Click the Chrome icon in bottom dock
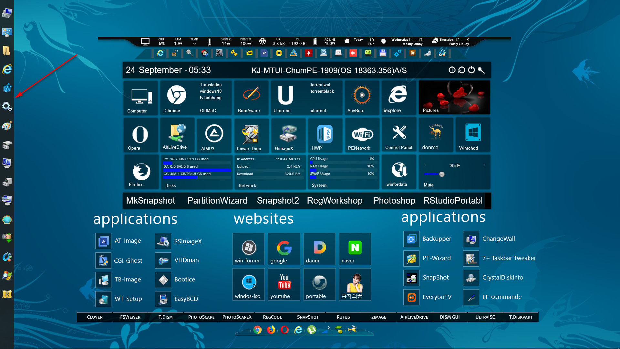The height and width of the screenshot is (349, 620). (257, 330)
